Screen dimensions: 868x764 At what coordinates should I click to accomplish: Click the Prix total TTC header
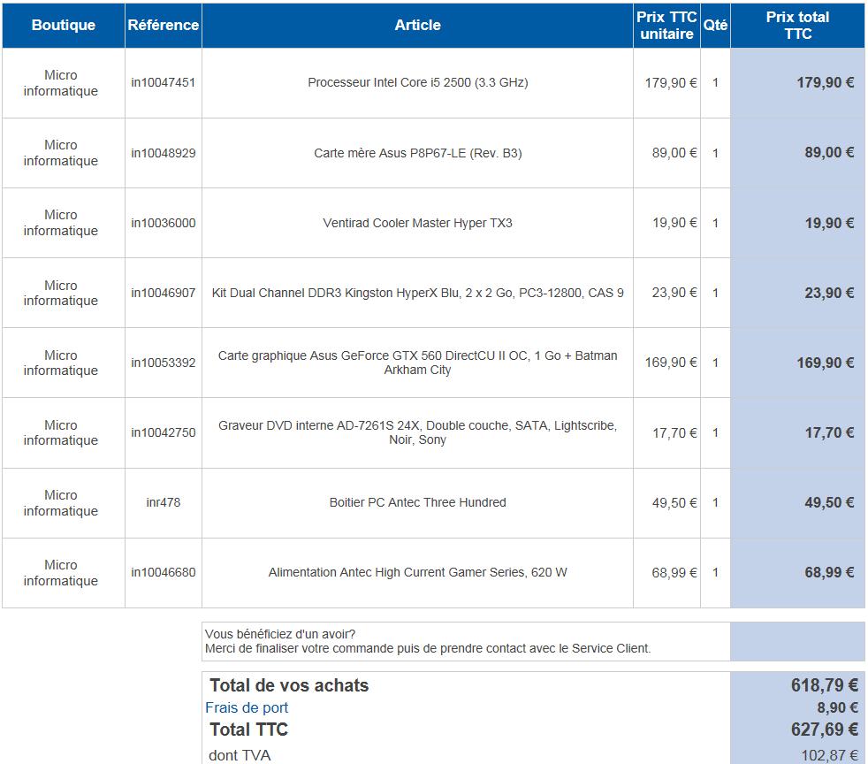[797, 25]
